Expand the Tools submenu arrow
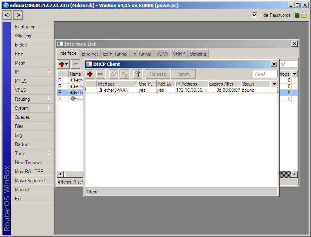The width and height of the screenshot is (311, 237). click(49, 153)
